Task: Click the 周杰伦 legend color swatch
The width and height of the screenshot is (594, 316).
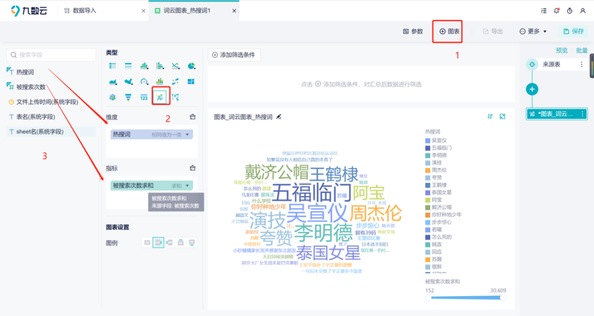Action: 427,170
